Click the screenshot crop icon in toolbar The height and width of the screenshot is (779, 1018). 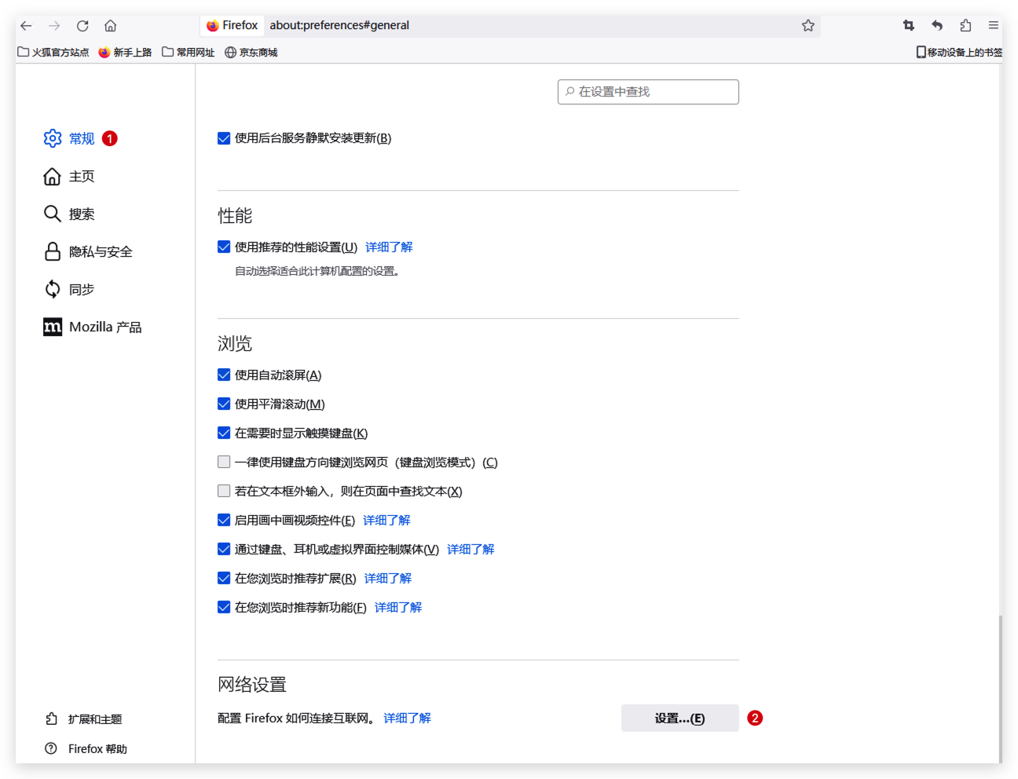pos(909,26)
